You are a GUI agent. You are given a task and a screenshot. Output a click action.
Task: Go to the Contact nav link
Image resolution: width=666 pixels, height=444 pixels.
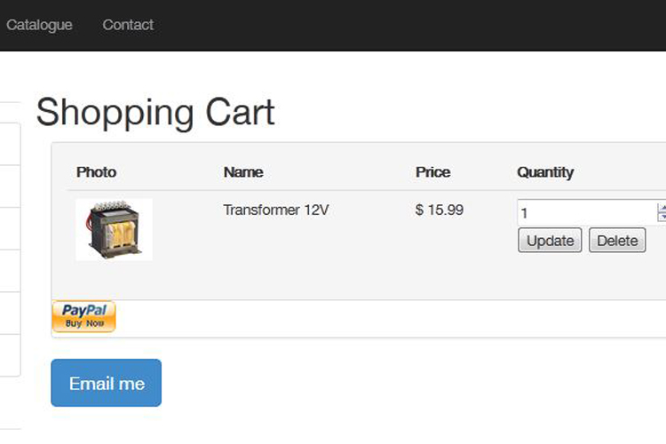click(x=128, y=25)
